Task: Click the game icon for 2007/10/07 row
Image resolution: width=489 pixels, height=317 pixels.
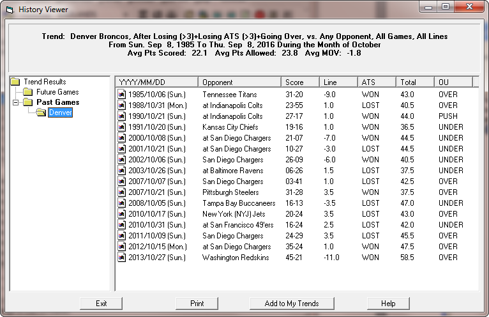Action: (x=122, y=182)
